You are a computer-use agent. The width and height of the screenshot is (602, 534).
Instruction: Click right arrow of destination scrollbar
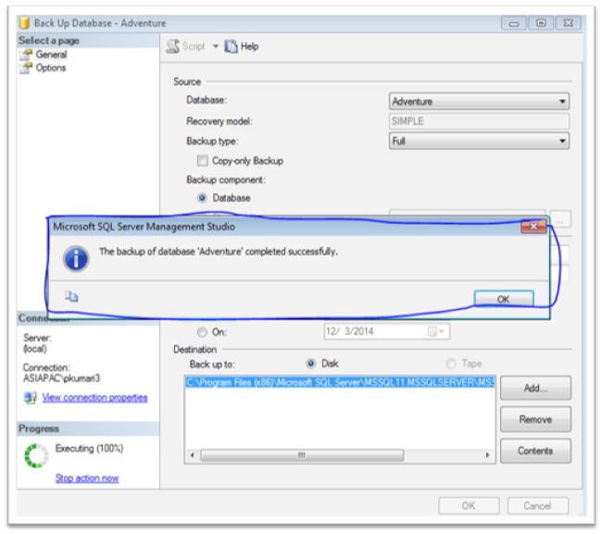[487, 455]
